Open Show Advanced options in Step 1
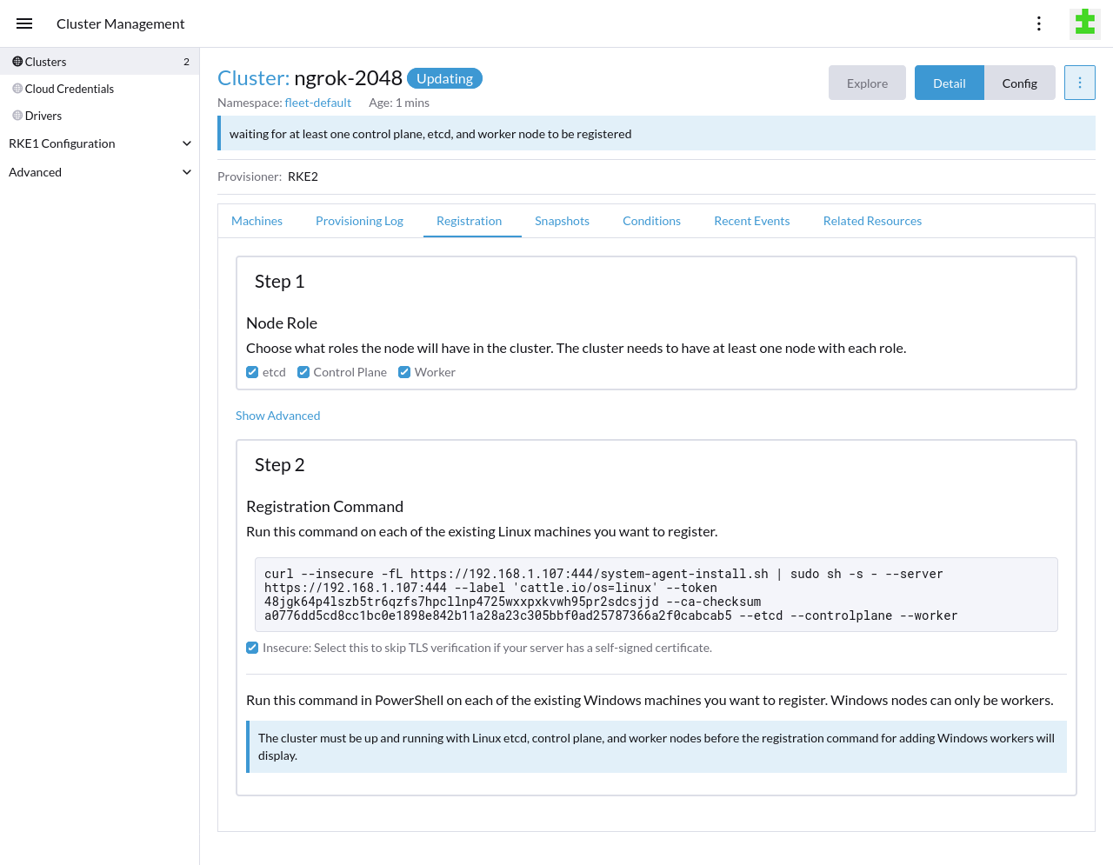This screenshot has height=865, width=1113. pos(277,416)
